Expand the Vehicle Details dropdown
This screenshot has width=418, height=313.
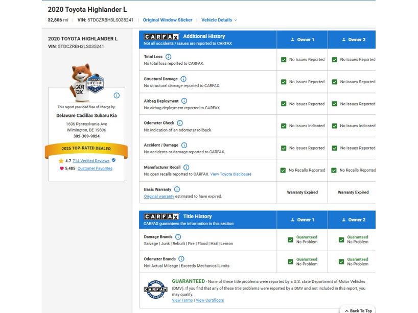219,20
